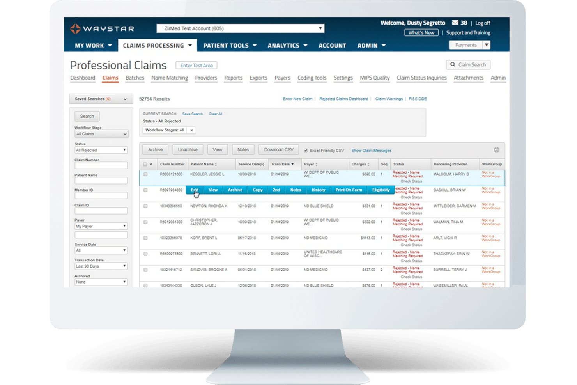This screenshot has height=385, width=577.
Task: Click the magnifier icon in Claim Search
Action: [x=453, y=65]
